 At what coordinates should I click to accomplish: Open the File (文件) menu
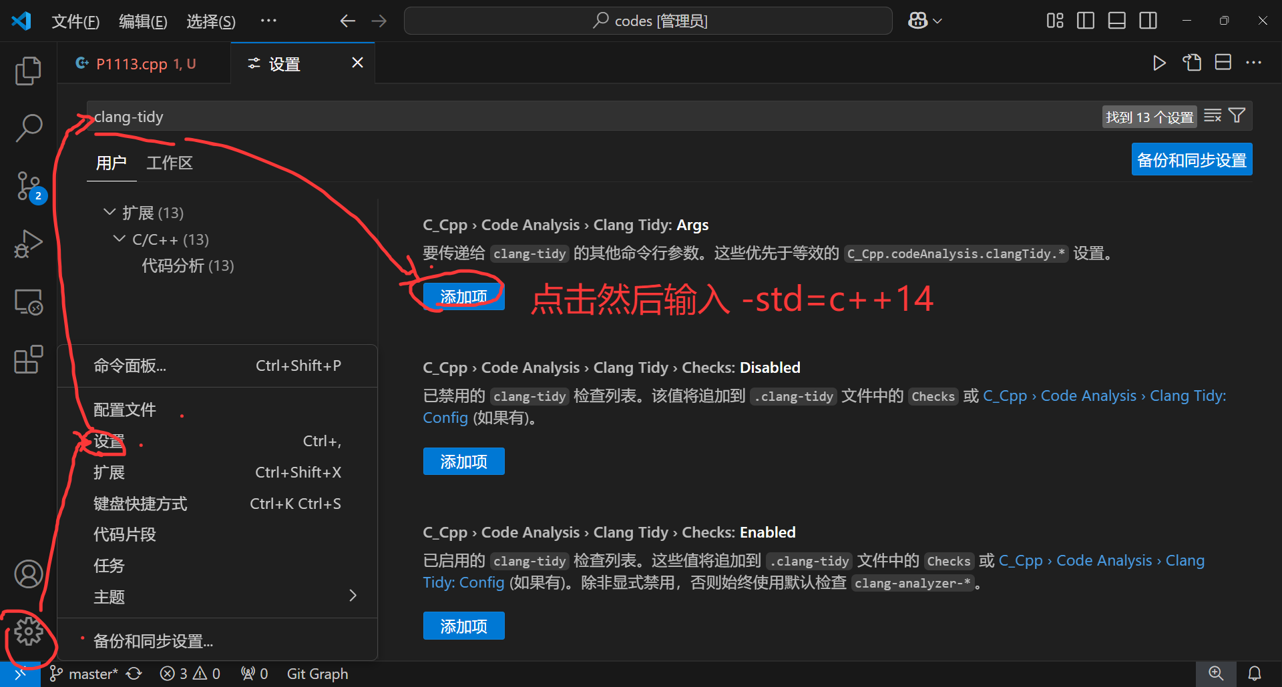point(75,21)
